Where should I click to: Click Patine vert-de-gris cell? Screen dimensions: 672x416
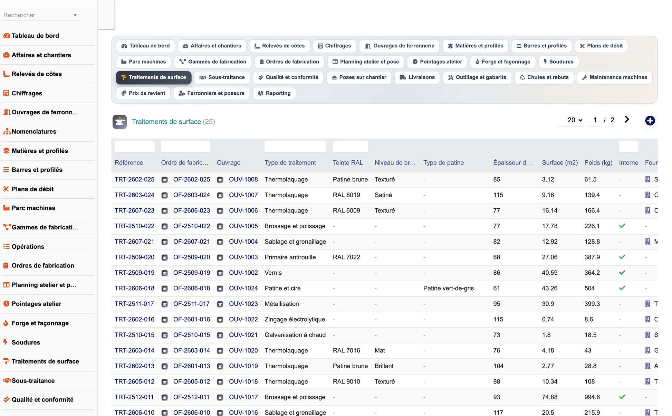[x=448, y=289]
